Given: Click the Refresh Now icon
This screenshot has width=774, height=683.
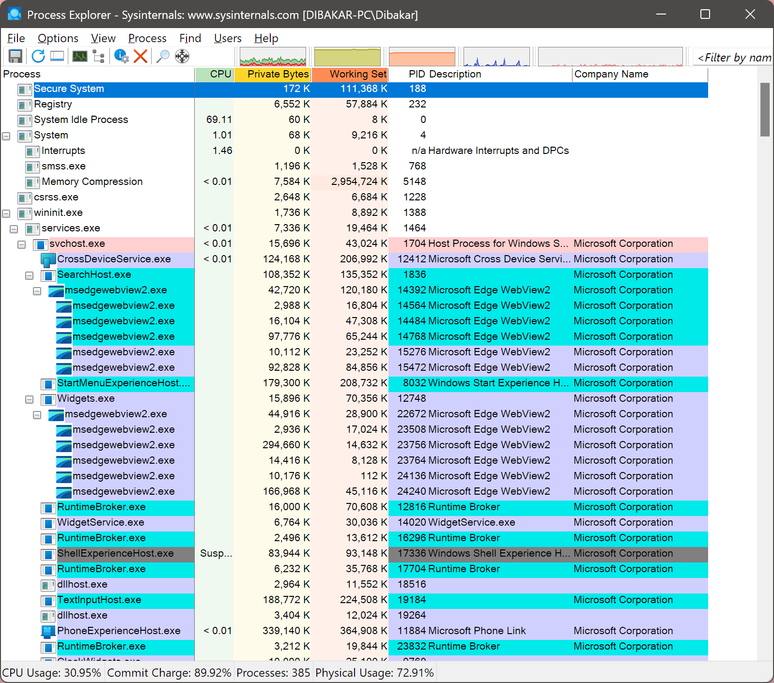Looking at the screenshot, I should point(38,56).
